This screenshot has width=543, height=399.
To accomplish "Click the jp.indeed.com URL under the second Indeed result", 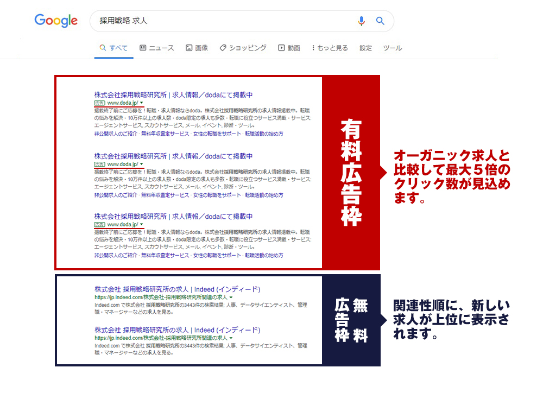I will point(161,338).
